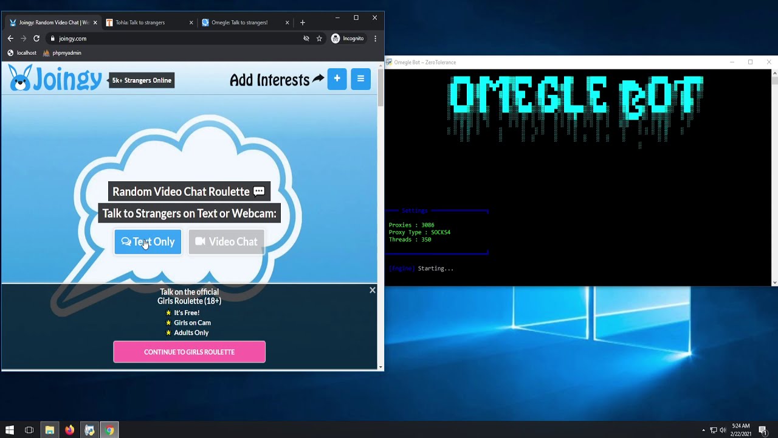Open Task View on the taskbar
Screen dimensions: 778x438
point(29,430)
